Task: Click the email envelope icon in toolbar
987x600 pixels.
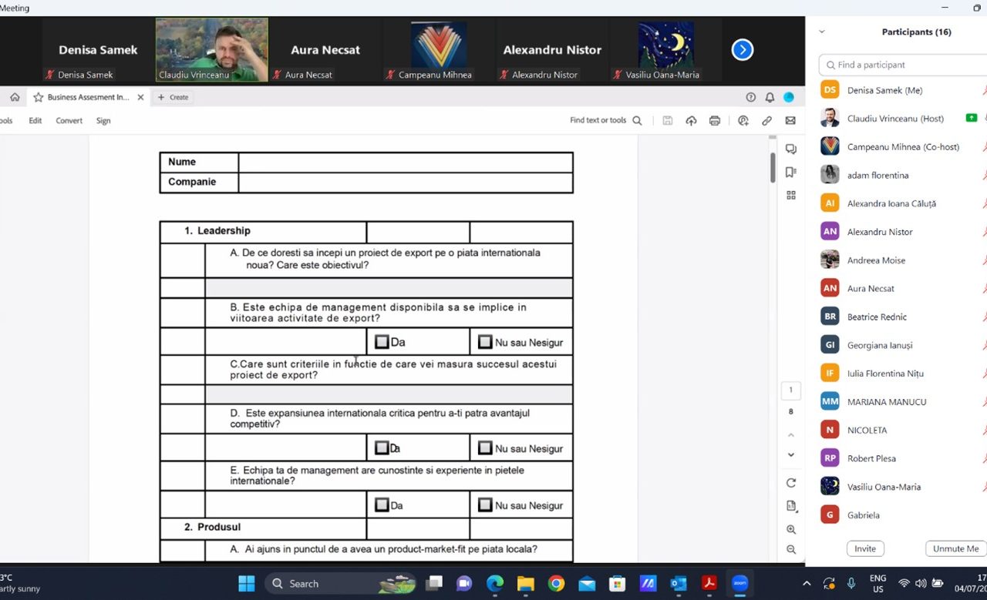Action: pos(790,121)
